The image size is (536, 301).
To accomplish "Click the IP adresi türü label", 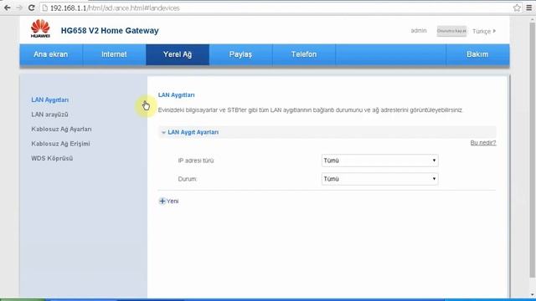I will point(196,161).
